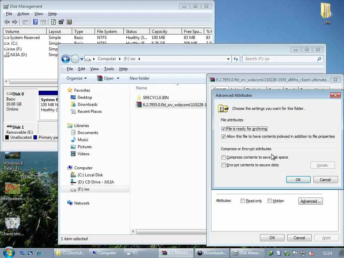Switch to Downloads taskbar button

click(212, 253)
